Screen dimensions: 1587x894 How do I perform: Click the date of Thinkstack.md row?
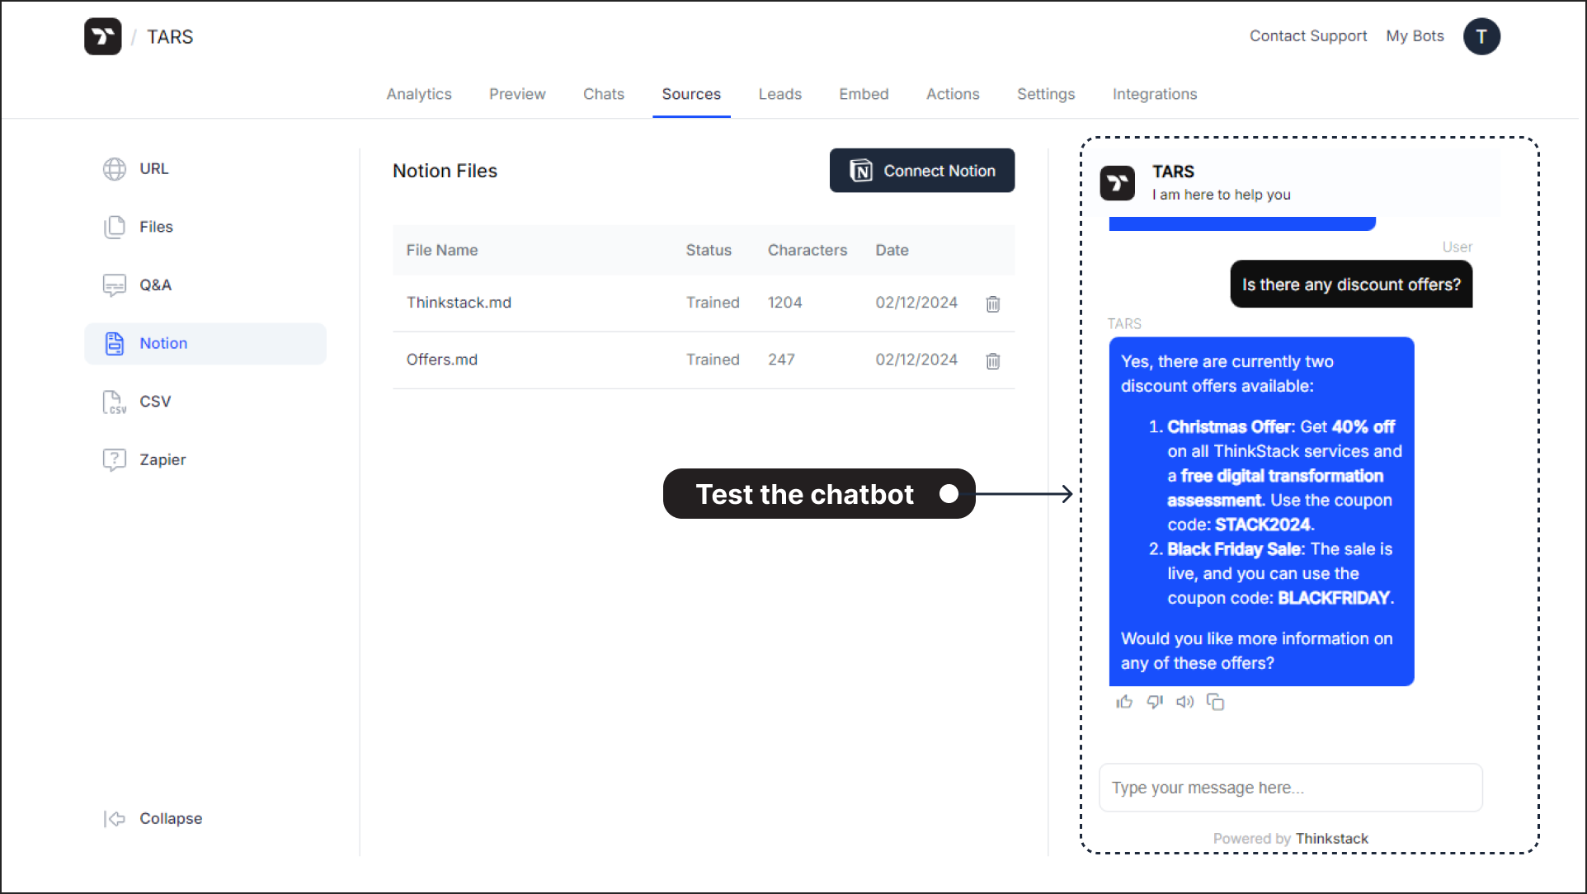[x=916, y=303]
